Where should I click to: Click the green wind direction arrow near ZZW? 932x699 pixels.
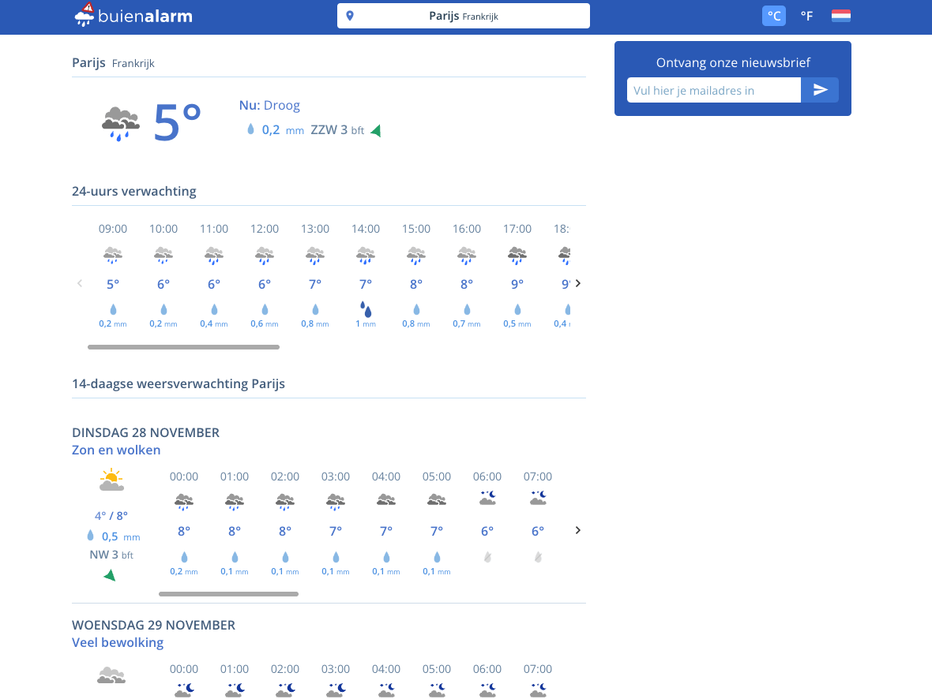[x=376, y=131]
